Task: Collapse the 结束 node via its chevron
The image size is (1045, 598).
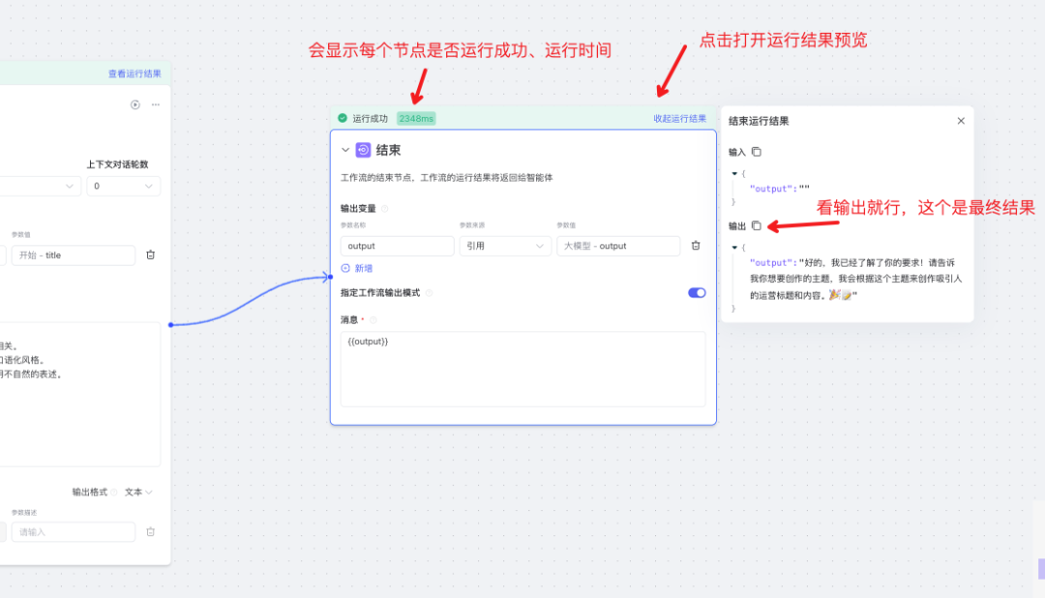Action: pyautogui.click(x=344, y=150)
